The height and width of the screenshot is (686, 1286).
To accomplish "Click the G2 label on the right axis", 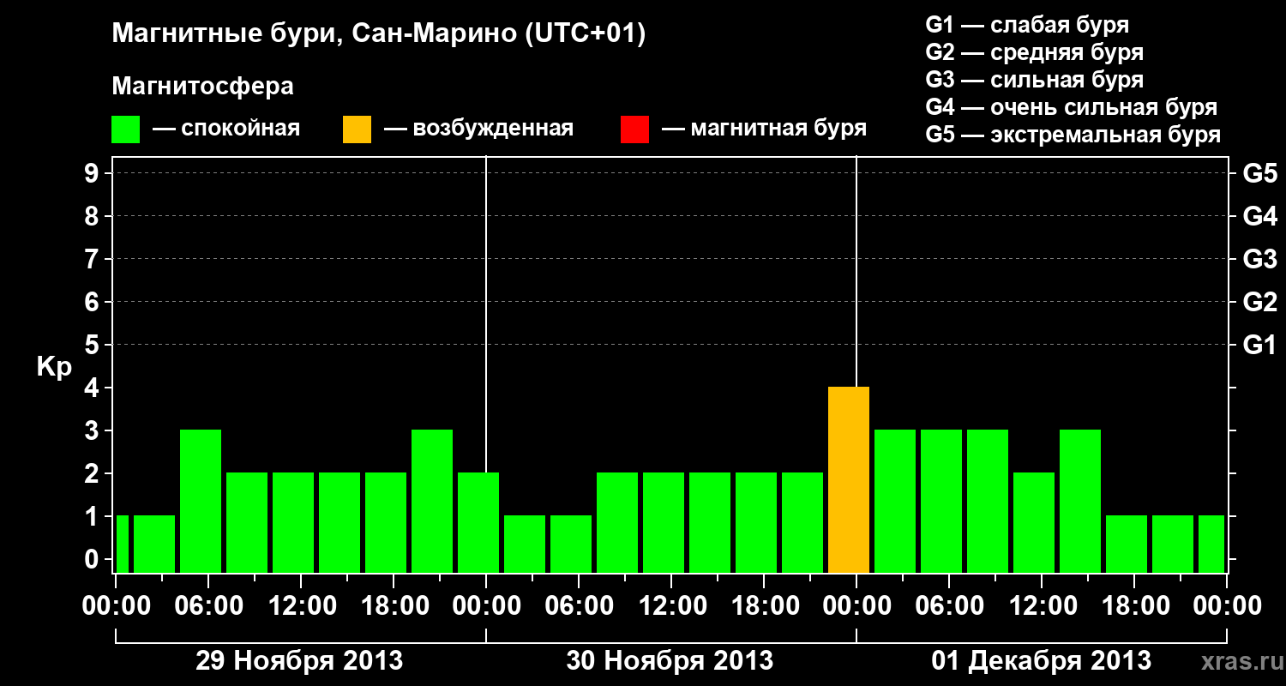I will (x=1259, y=302).
